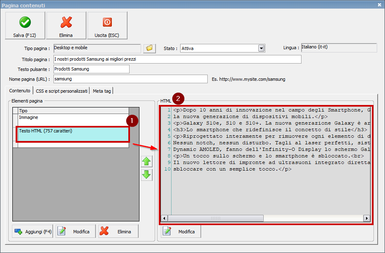Move element up with green arrow
The image size is (385, 253).
point(146,162)
